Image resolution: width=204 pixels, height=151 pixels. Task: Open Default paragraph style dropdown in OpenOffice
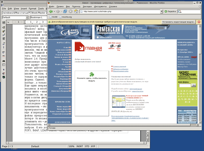tap(27, 17)
